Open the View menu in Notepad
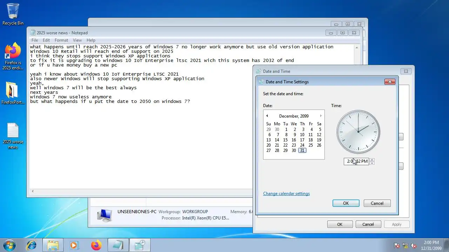Screen dimensions: 449x252 [x=77, y=40]
